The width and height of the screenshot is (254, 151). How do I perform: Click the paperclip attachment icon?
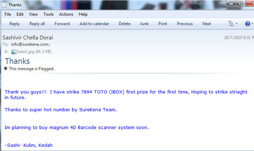[x=6, y=52]
